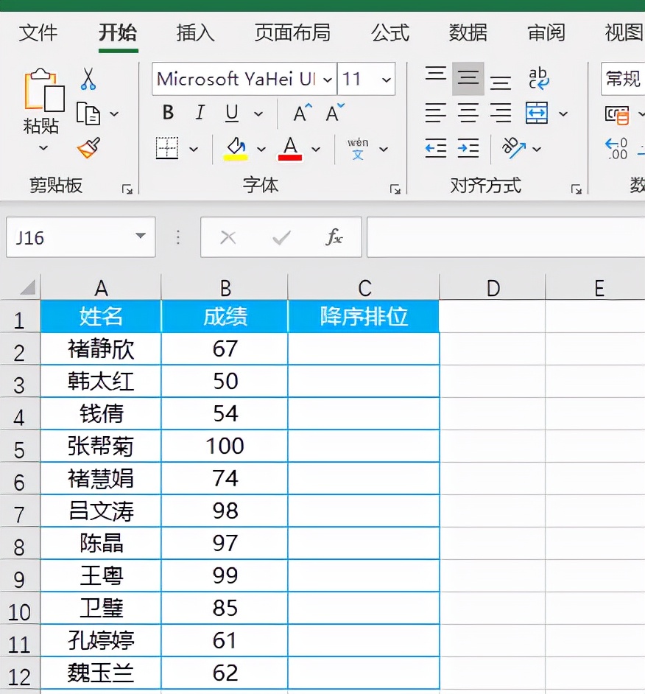The height and width of the screenshot is (694, 645).
Task: Expand the borders dropdown arrow
Action: coord(194,149)
